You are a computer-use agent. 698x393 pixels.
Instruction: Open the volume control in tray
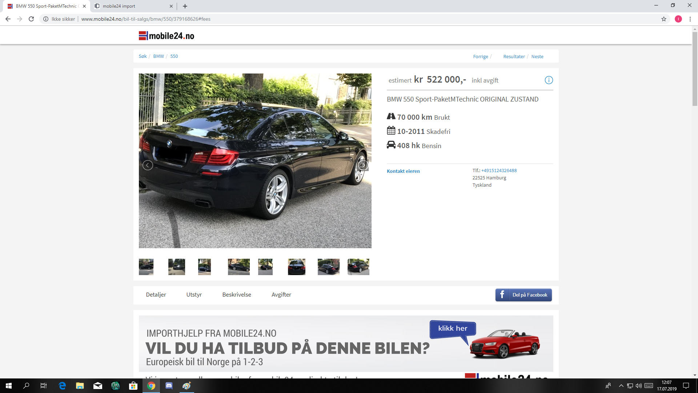[x=639, y=386]
